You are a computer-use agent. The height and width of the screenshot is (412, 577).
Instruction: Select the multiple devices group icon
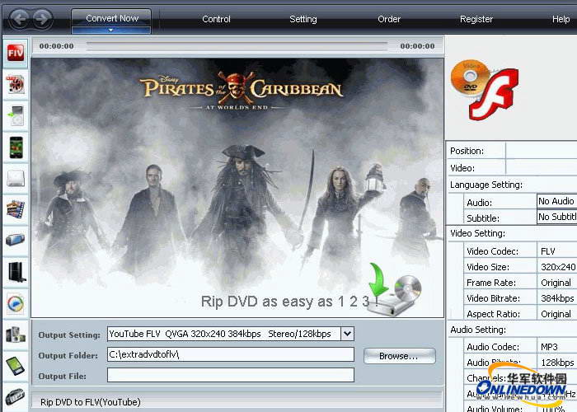tap(16, 335)
